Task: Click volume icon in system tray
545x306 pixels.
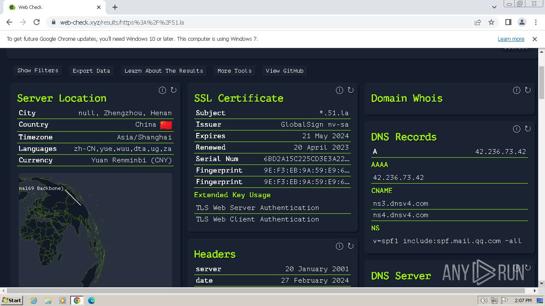Action: [x=484, y=300]
